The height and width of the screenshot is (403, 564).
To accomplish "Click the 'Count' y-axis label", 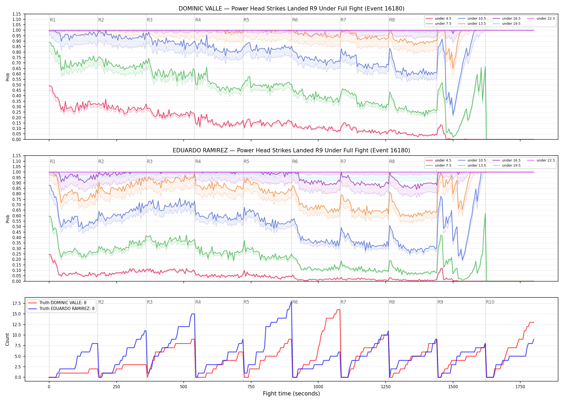I will coord(7,339).
